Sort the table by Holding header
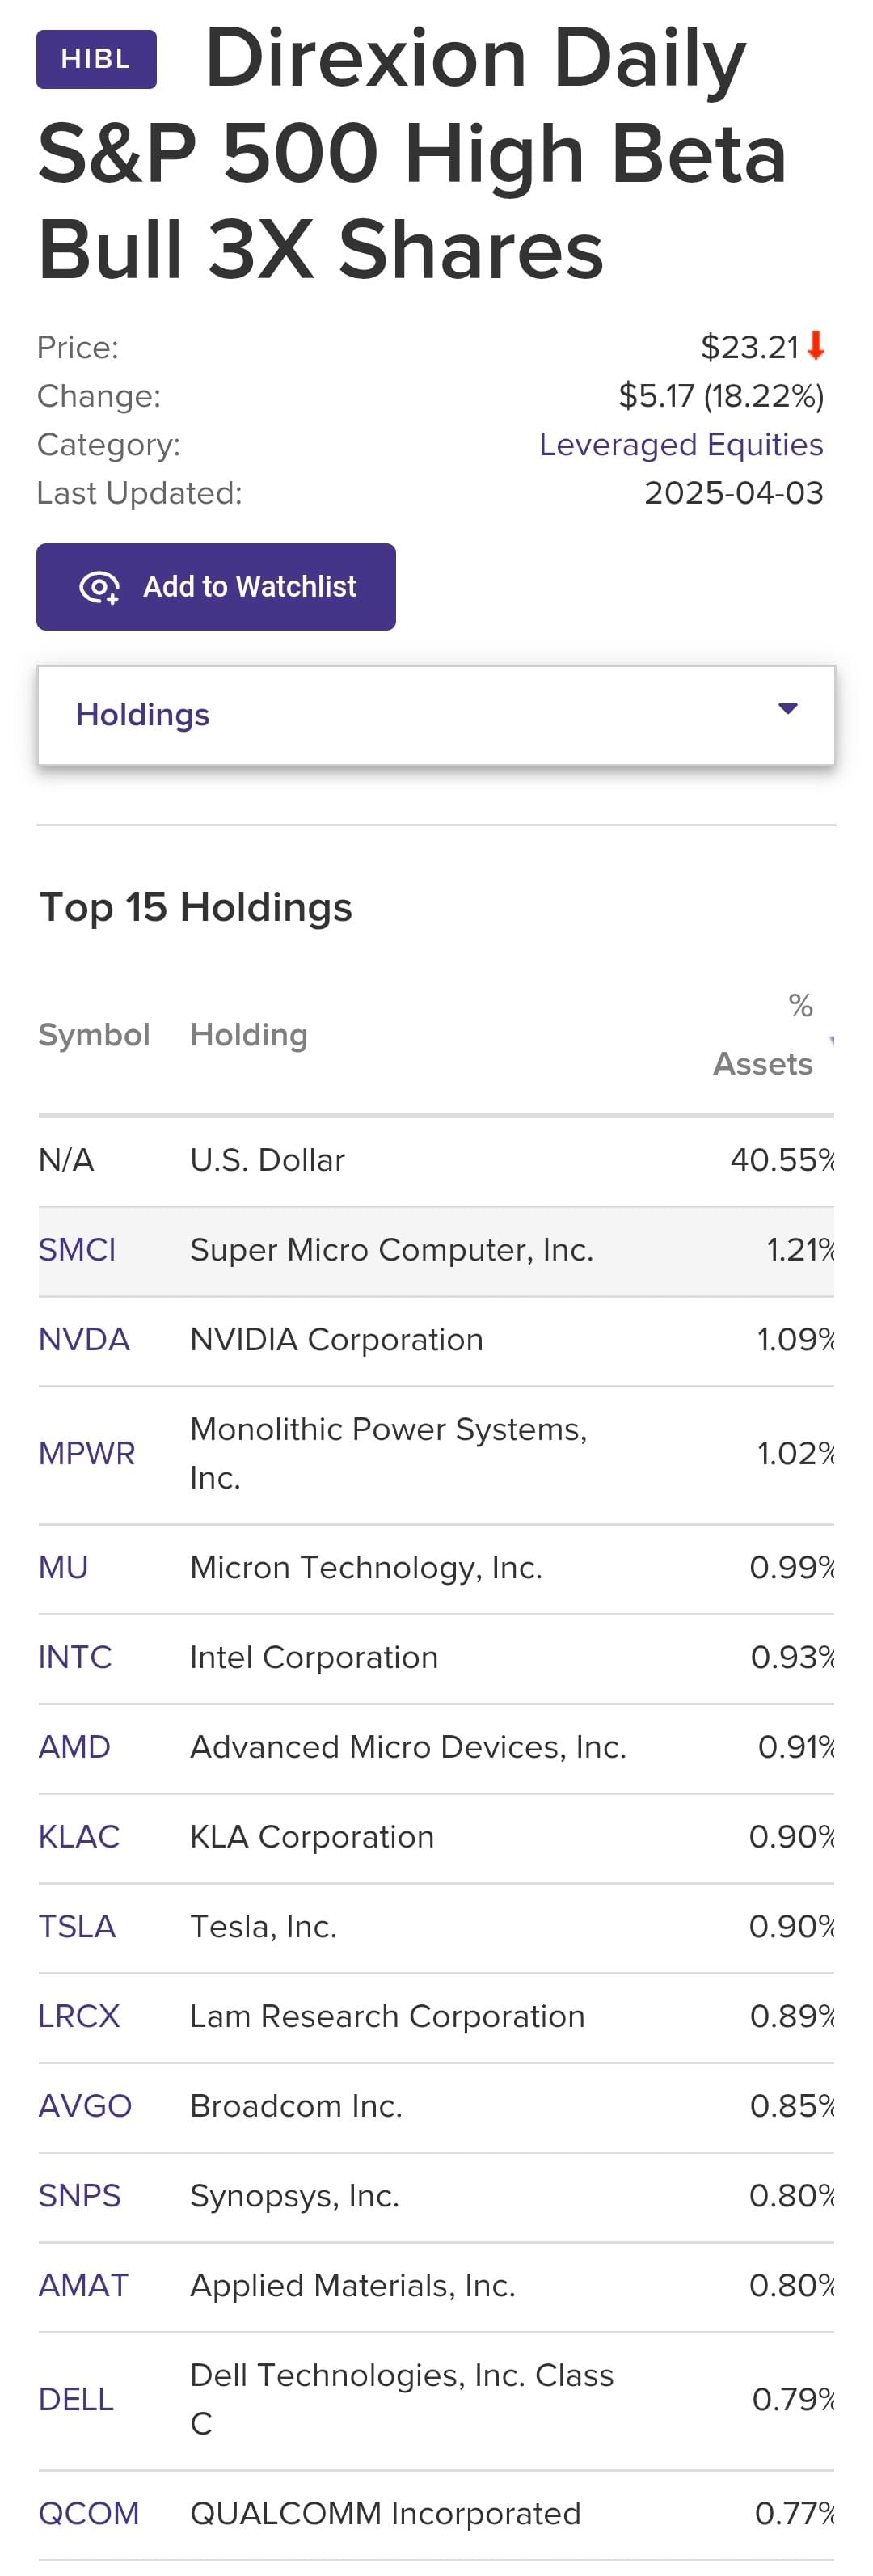The image size is (873, 2576). point(249,1034)
